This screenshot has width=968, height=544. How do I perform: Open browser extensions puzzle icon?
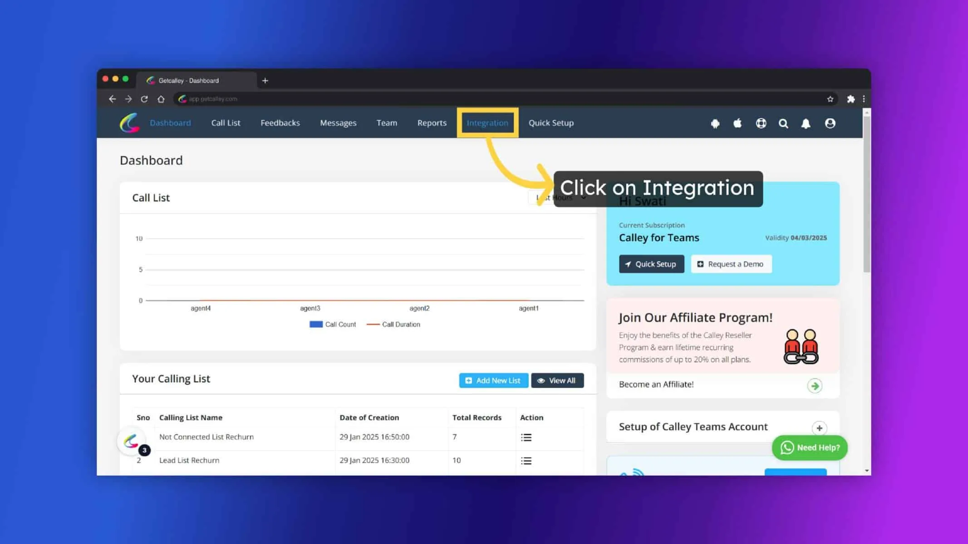point(851,99)
